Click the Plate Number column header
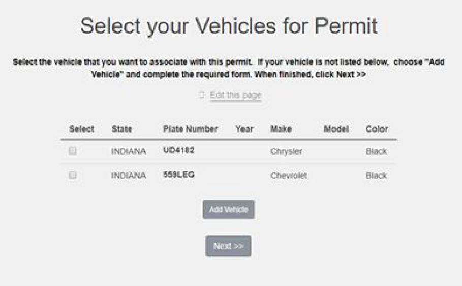This screenshot has width=462, height=286. pos(190,129)
